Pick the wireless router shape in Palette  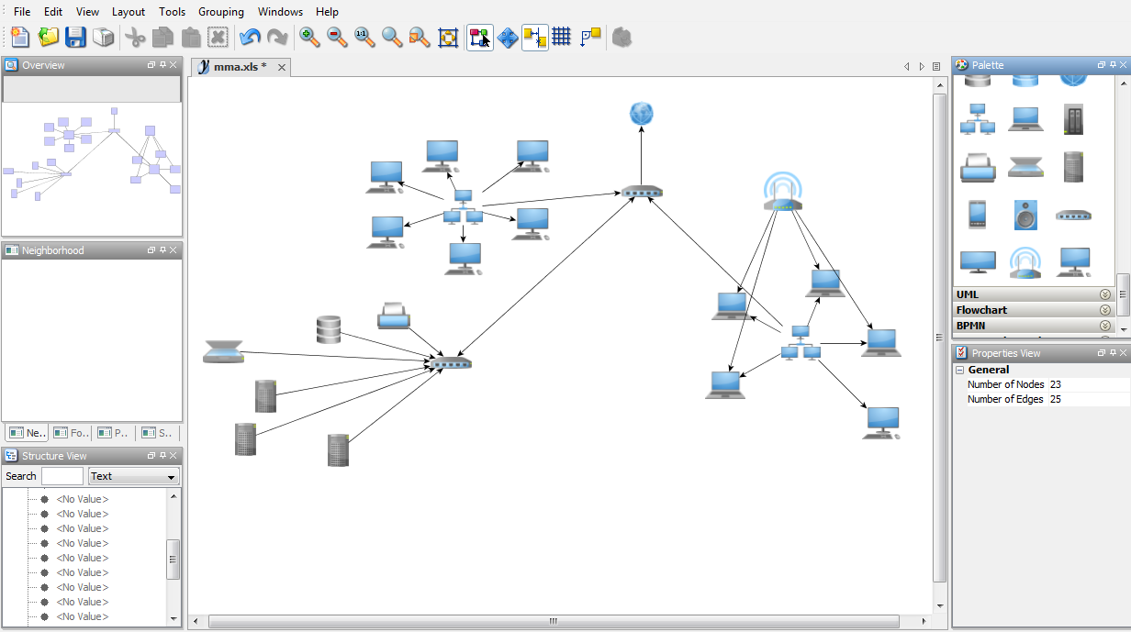coord(1025,263)
